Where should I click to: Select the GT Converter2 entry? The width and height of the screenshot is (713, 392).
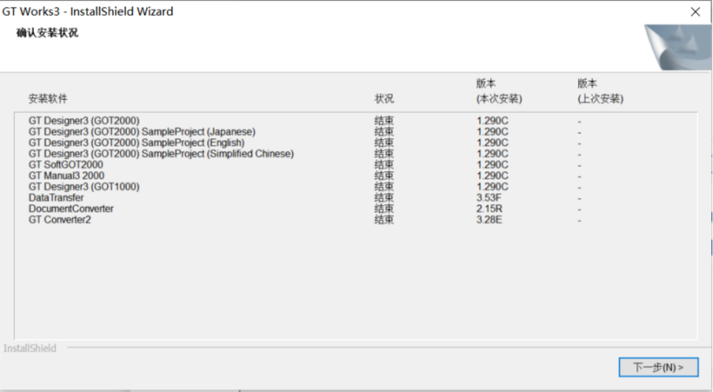pos(59,220)
